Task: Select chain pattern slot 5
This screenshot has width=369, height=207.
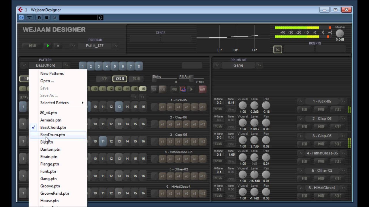Action: point(115,66)
